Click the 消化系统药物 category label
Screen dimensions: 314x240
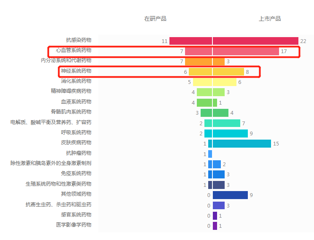point(76,81)
